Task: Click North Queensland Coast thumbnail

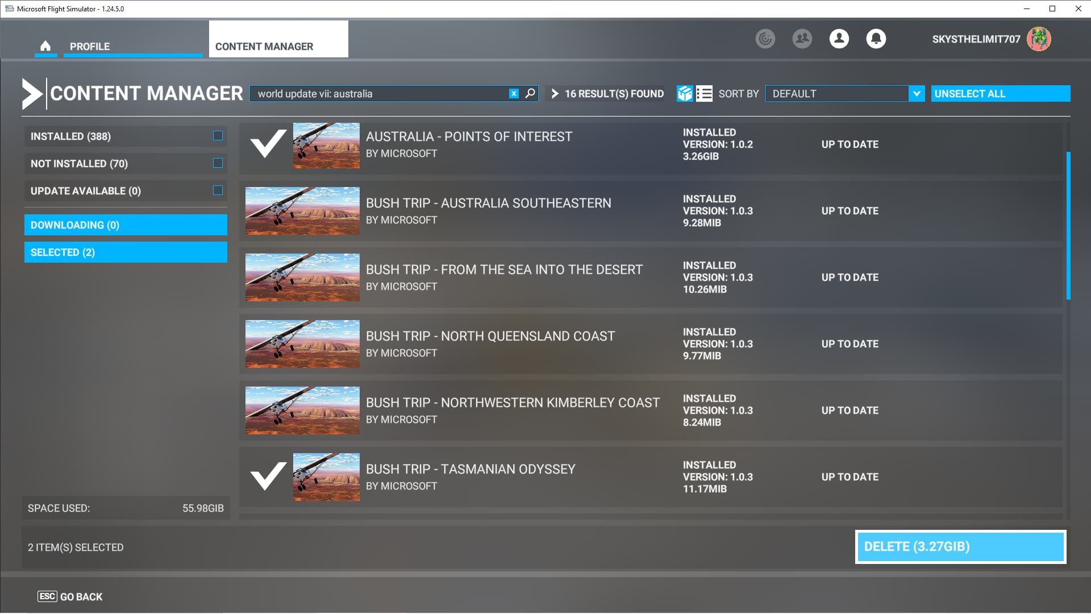Action: click(302, 344)
